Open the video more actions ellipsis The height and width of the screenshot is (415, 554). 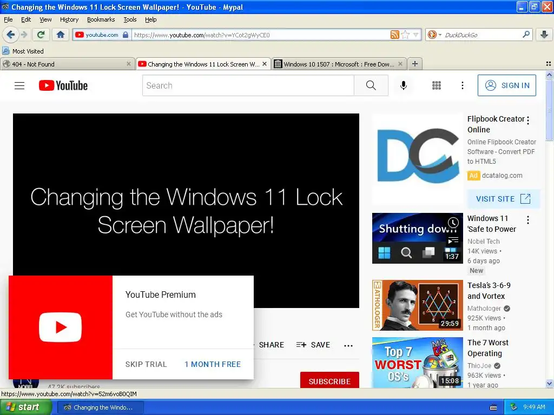[348, 345]
